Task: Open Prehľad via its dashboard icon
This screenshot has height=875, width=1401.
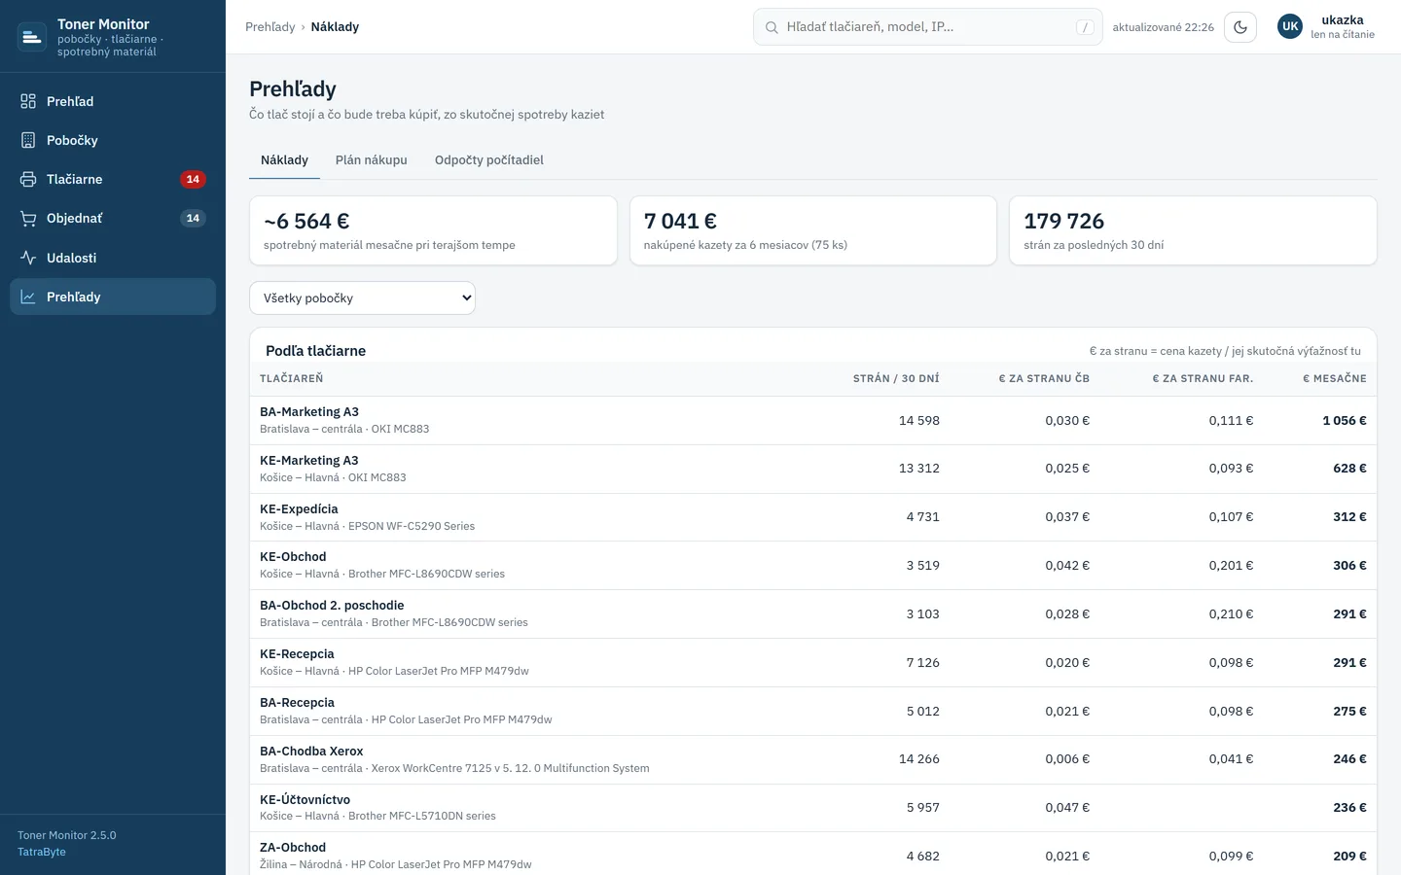Action: 28,101
